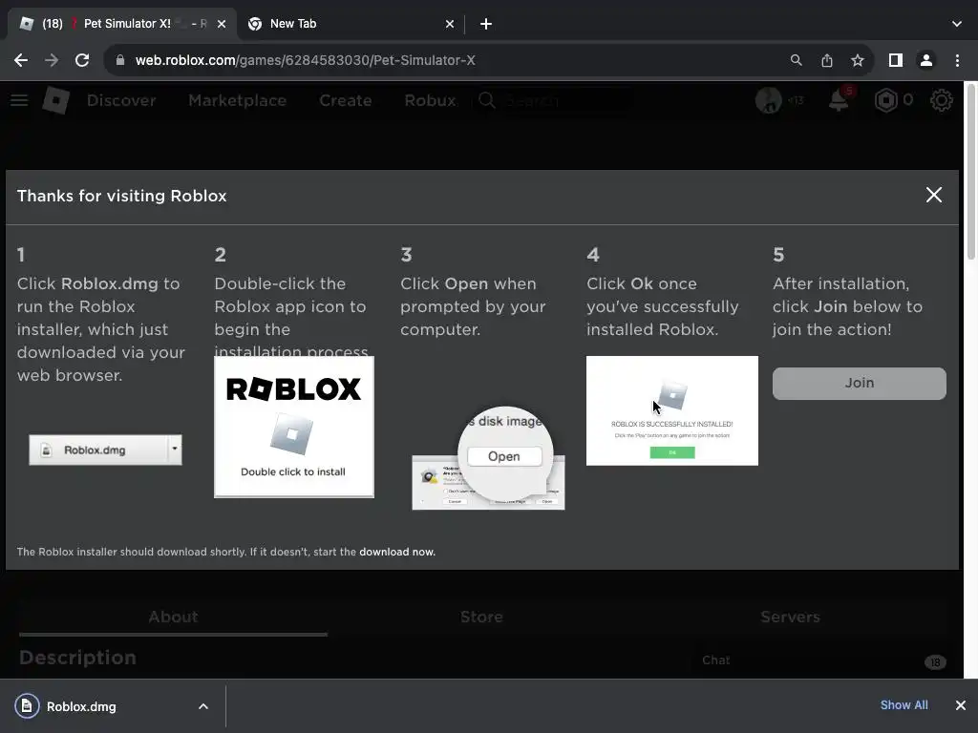Click the share page icon
The height and width of the screenshot is (733, 978).
(826, 60)
